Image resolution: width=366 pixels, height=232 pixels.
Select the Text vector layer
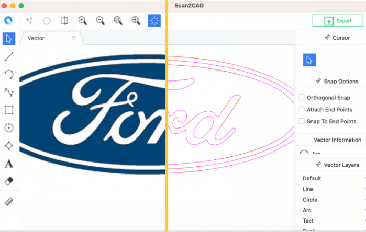[308, 221]
